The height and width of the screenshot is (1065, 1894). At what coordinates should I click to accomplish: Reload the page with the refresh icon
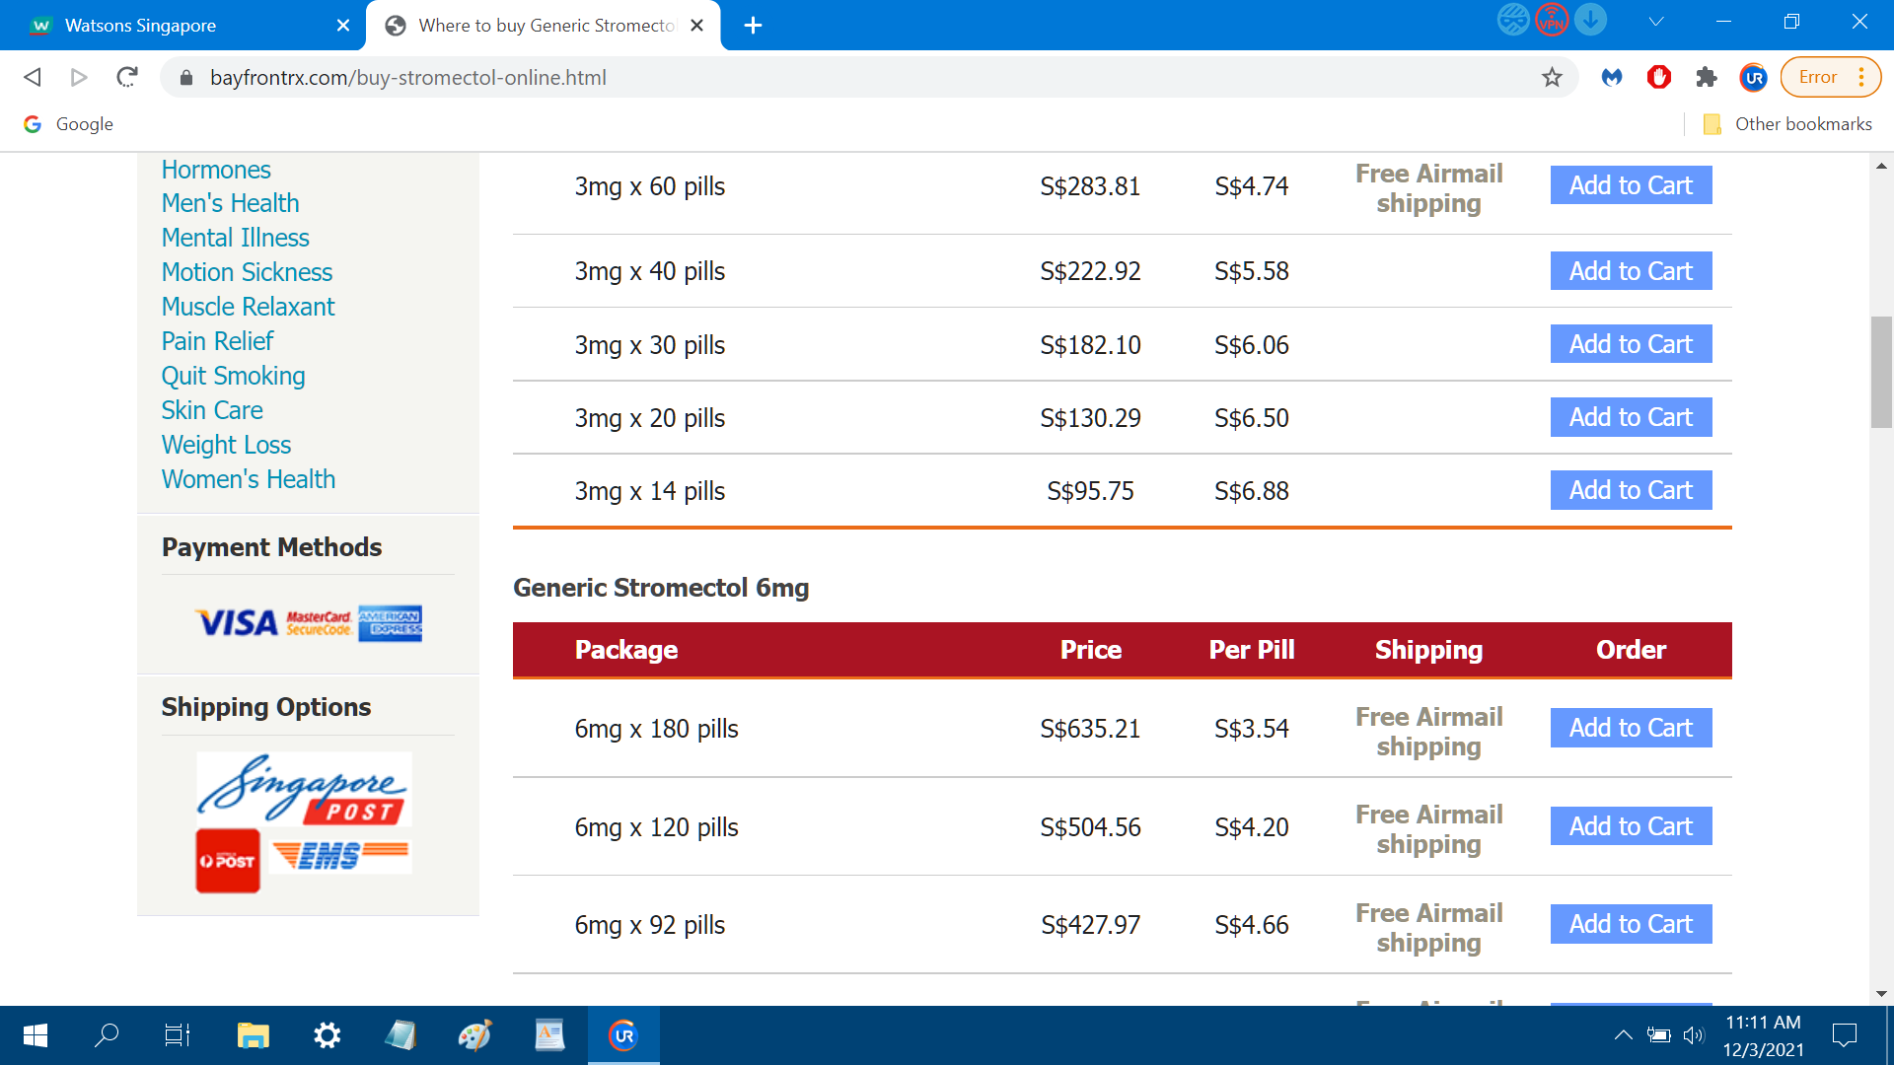click(127, 77)
